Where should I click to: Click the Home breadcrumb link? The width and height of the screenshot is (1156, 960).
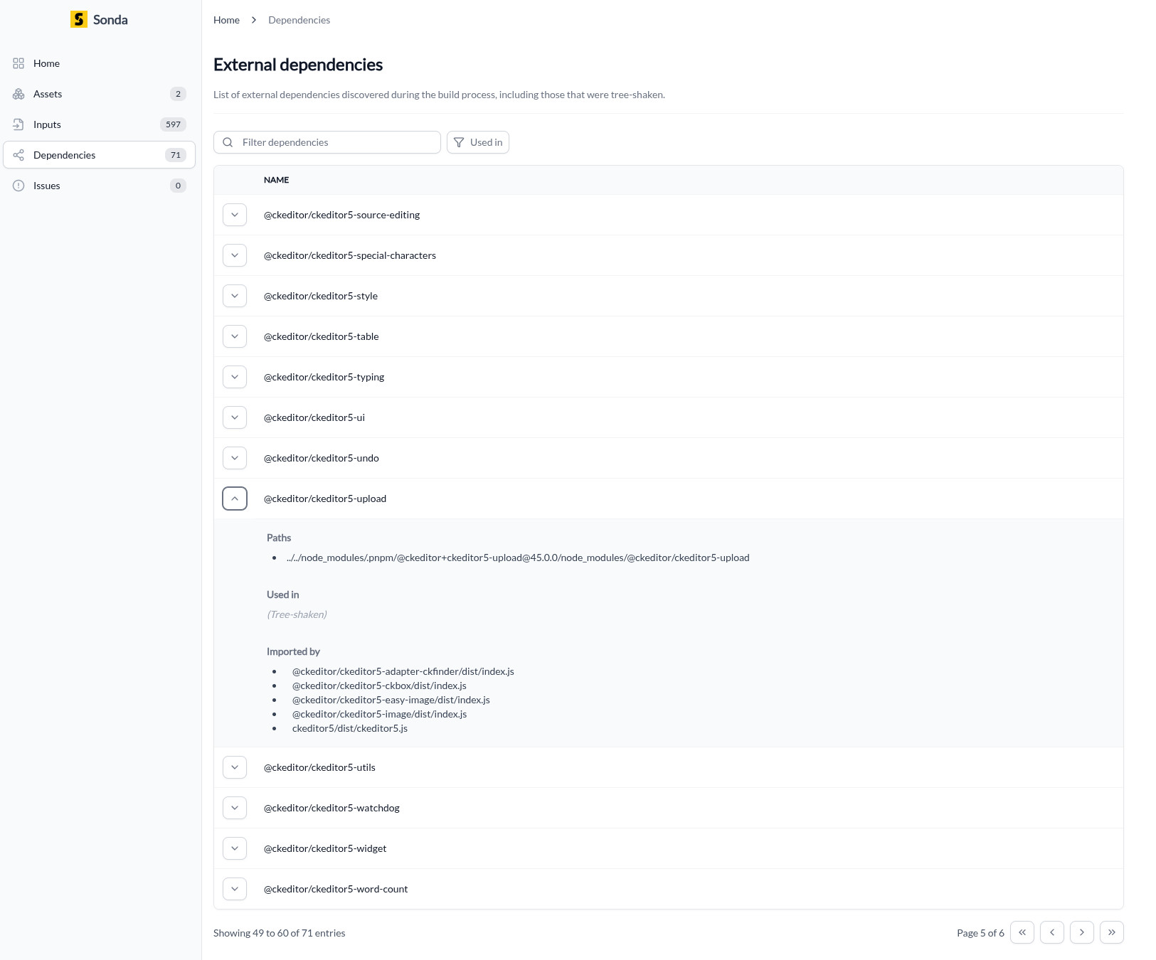pos(226,20)
